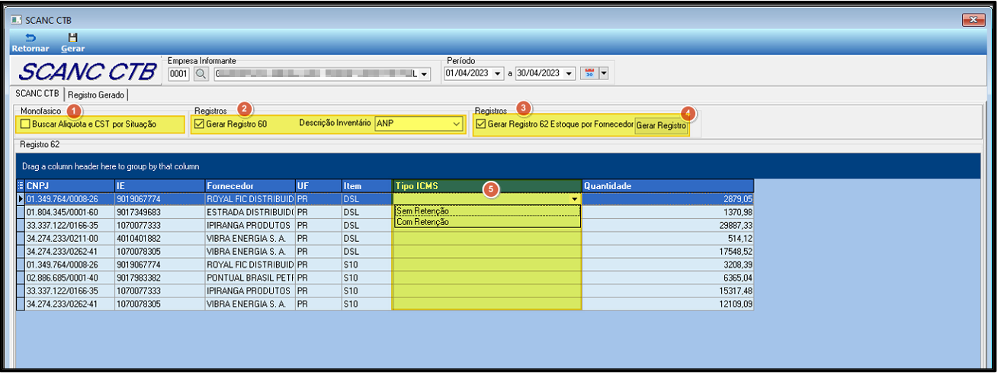Switch to the SCANC CTB tab
Screen dimensions: 998x373
click(x=37, y=94)
